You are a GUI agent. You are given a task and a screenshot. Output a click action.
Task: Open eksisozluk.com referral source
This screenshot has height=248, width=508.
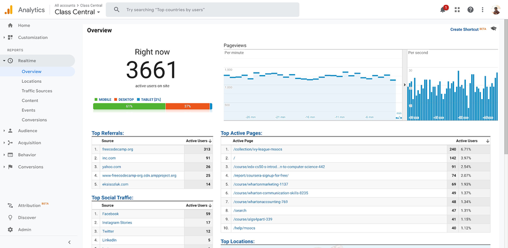(116, 185)
